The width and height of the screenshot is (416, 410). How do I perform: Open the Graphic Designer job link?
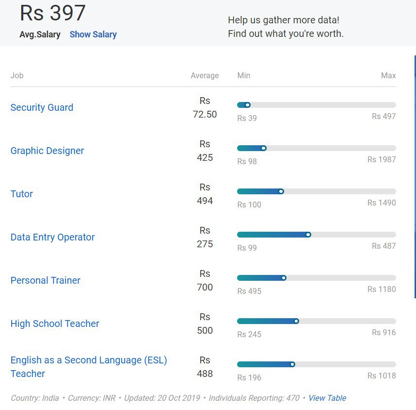[x=47, y=151]
